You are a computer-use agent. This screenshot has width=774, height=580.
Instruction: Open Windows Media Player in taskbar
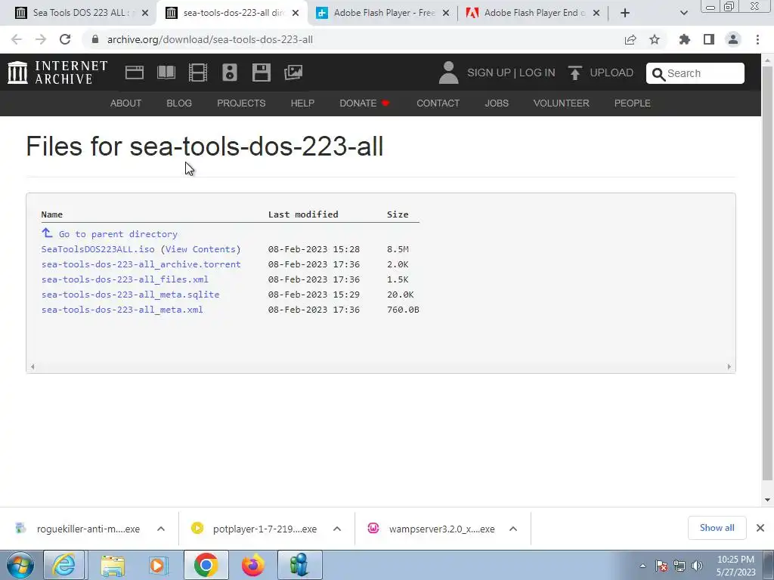158,565
